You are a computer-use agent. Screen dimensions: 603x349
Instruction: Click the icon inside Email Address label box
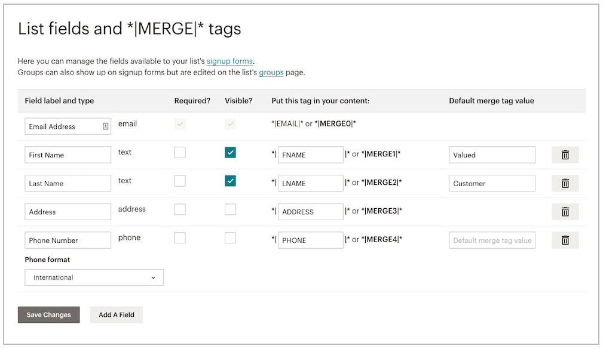[x=105, y=126]
